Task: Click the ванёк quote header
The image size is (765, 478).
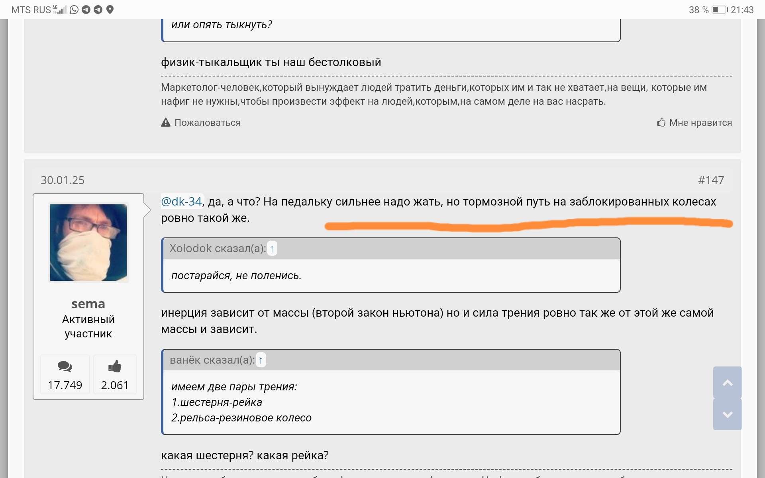Action: (212, 360)
